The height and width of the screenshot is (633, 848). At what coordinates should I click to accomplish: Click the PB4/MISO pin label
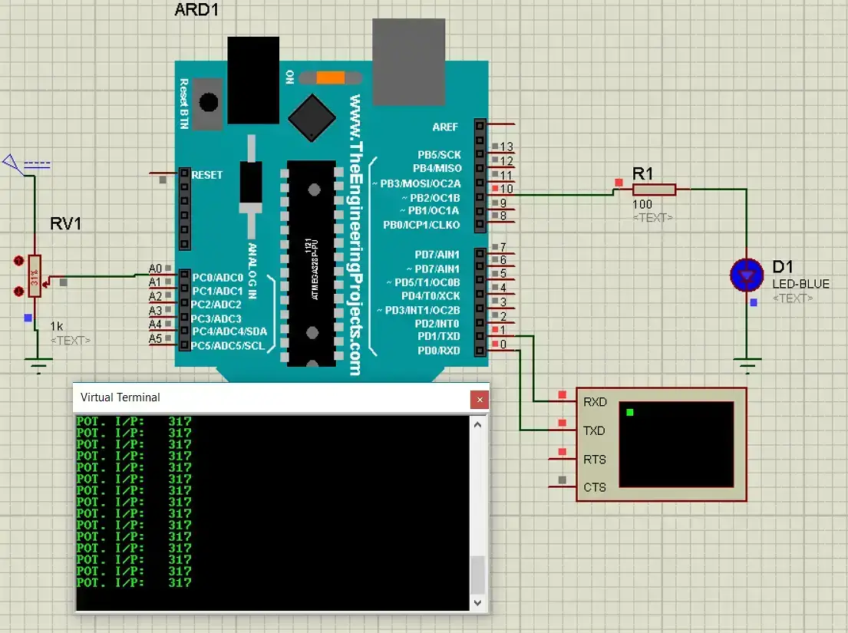pos(437,168)
